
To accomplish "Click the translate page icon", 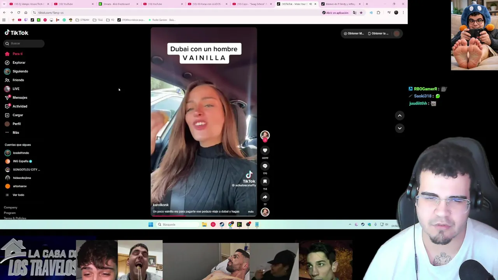I will click(354, 13).
